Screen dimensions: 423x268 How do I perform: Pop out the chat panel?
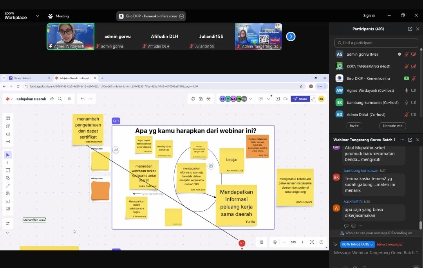point(410,140)
